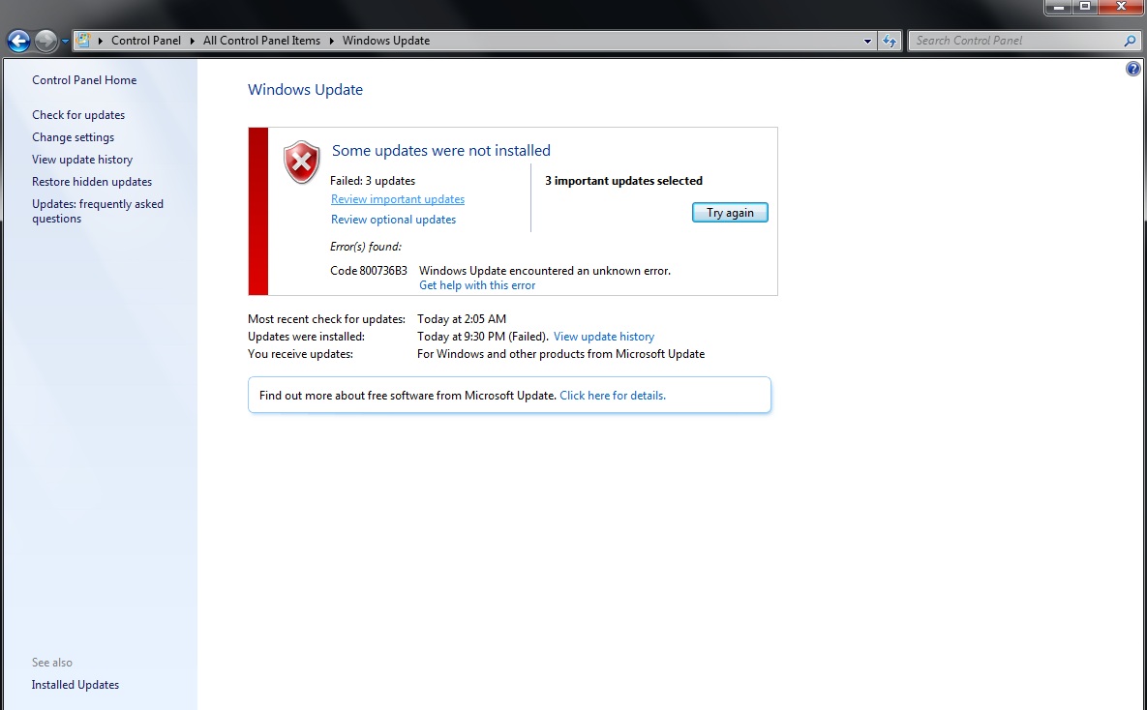Select Windows Update breadcrumb
1147x710 pixels.
pyautogui.click(x=385, y=41)
